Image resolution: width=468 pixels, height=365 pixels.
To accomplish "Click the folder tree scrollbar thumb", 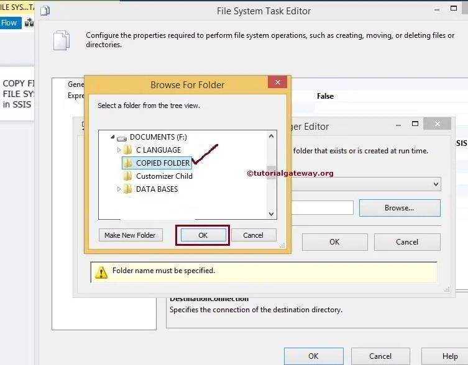I will point(271,173).
